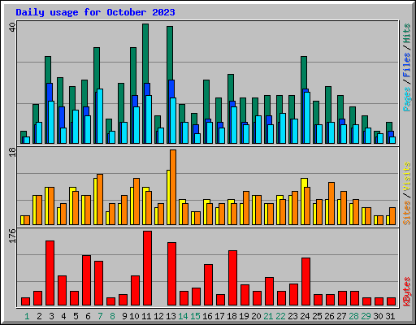
Task: Click the day 11 label on the x-axis
Action: (146, 316)
